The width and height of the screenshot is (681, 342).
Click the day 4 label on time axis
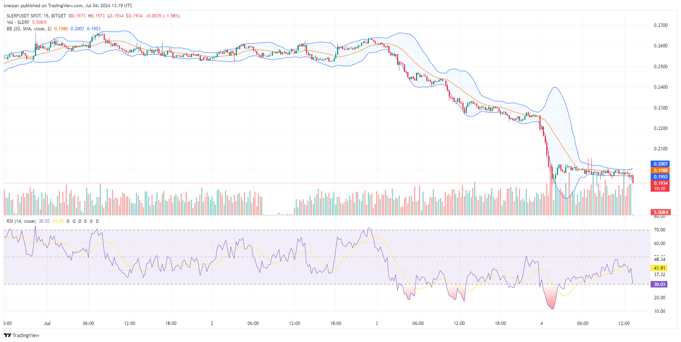tap(542, 323)
